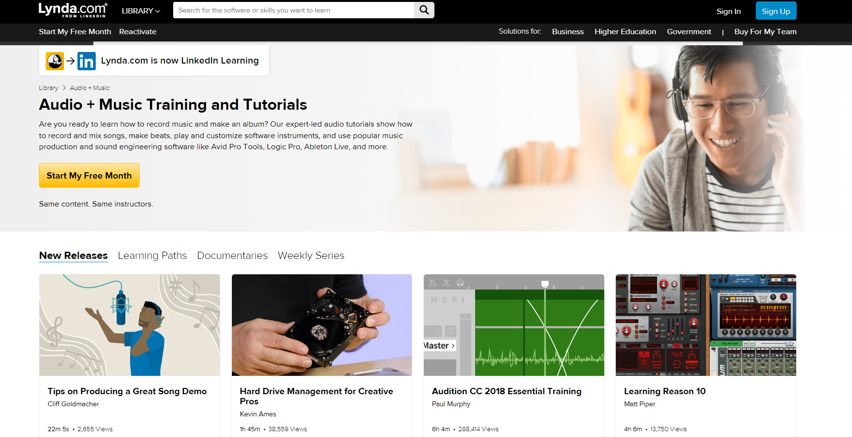Image resolution: width=852 pixels, height=437 pixels.
Task: Click the 13,750 Views text
Action: [668, 429]
